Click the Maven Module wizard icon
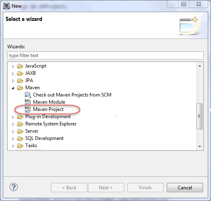Viewport: 211px width, 201px height. click(x=28, y=102)
